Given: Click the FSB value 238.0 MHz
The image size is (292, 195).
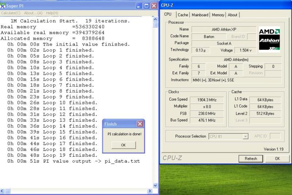Looking at the screenshot, I should [x=207, y=113].
